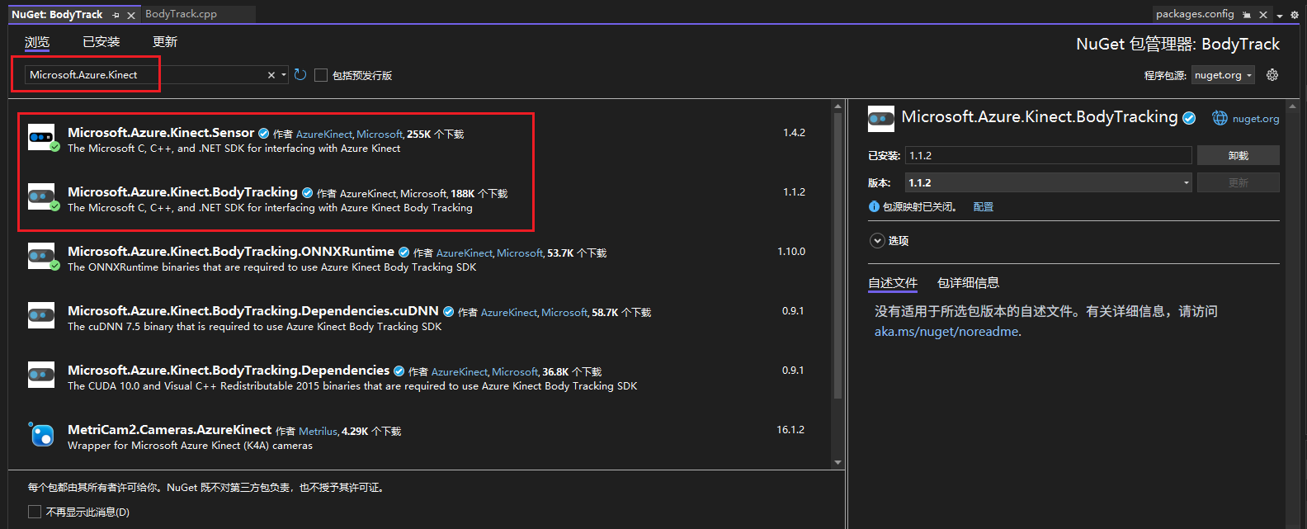
Task: Click the installed version field showing 1.1.2
Action: (1048, 155)
